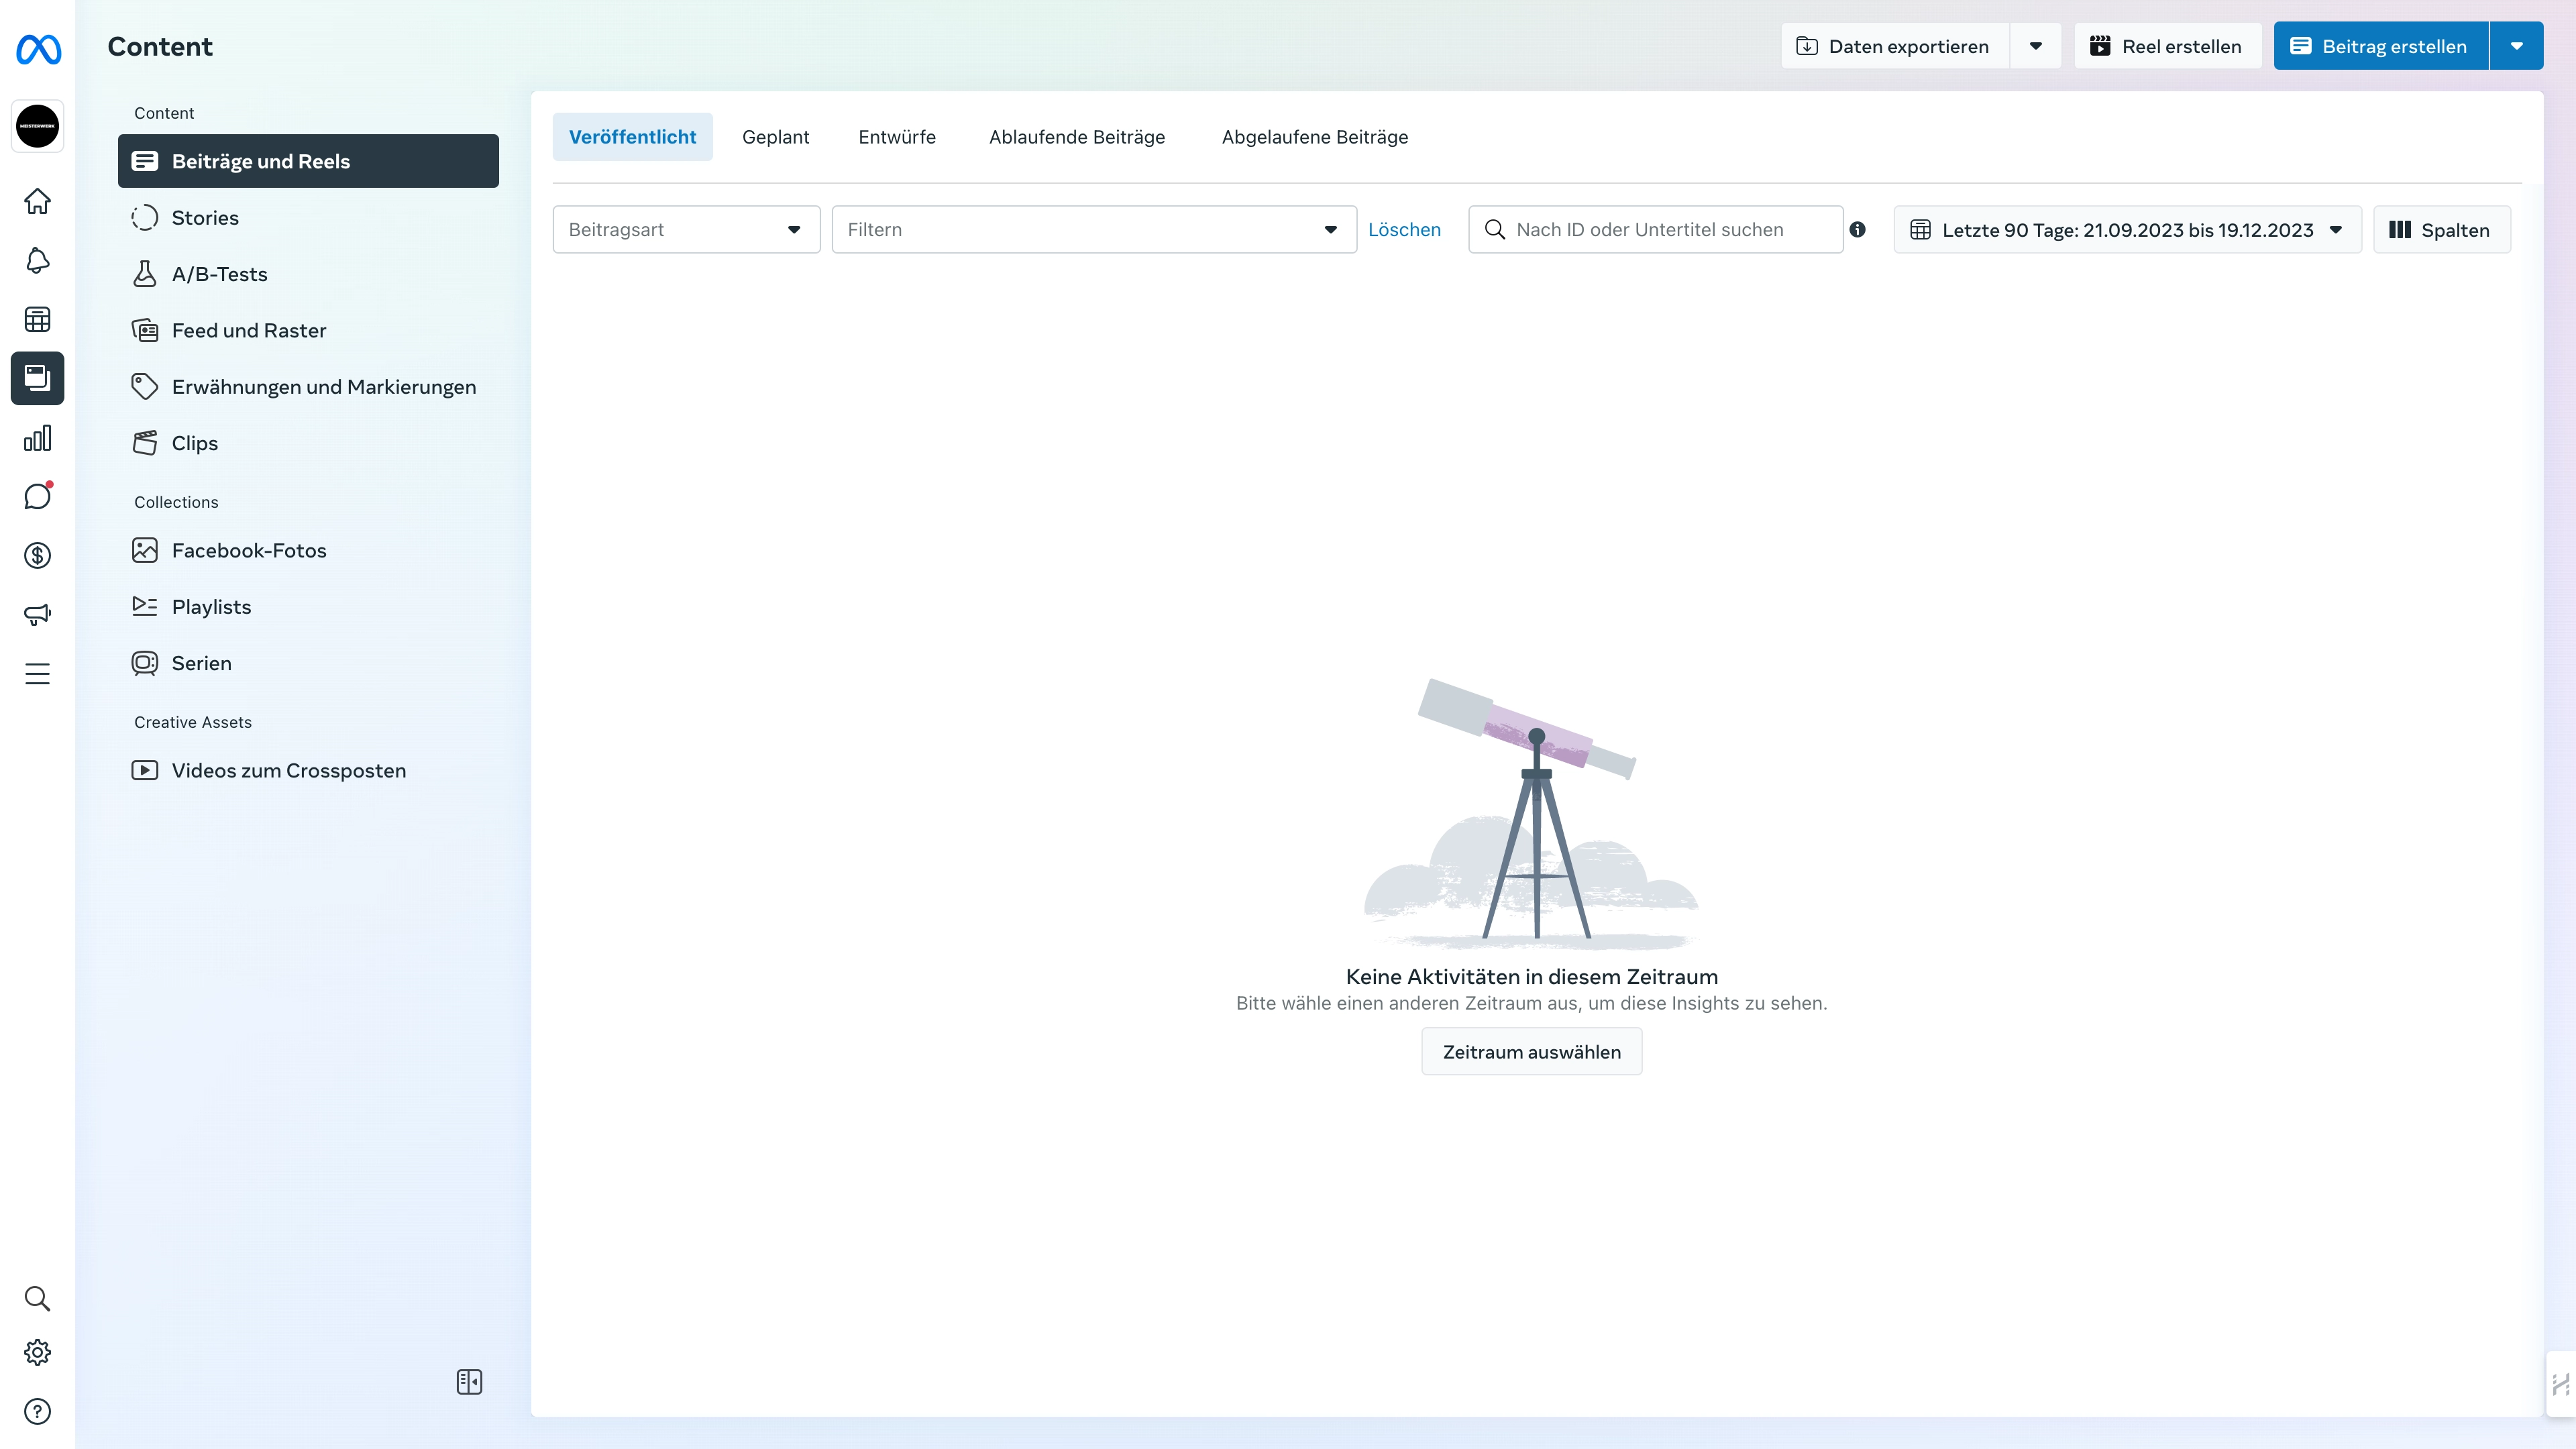
Task: Click the Daten exportieren button
Action: pos(1895,46)
